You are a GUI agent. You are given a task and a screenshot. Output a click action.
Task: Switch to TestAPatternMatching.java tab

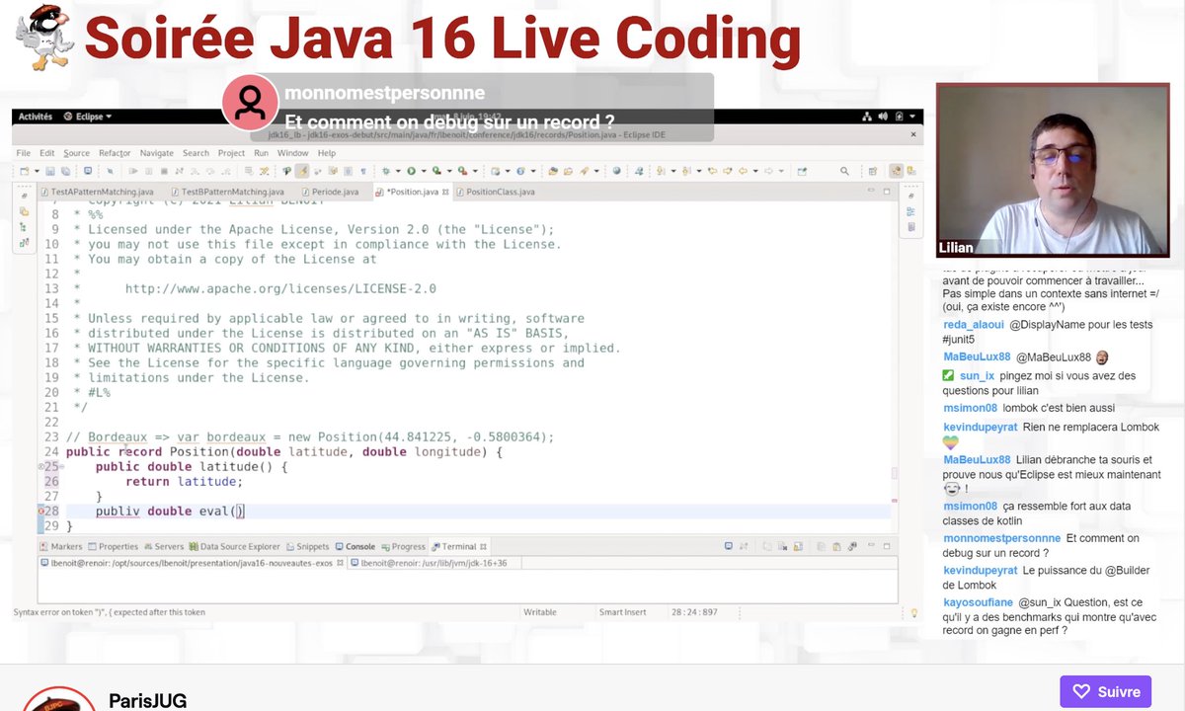[97, 192]
